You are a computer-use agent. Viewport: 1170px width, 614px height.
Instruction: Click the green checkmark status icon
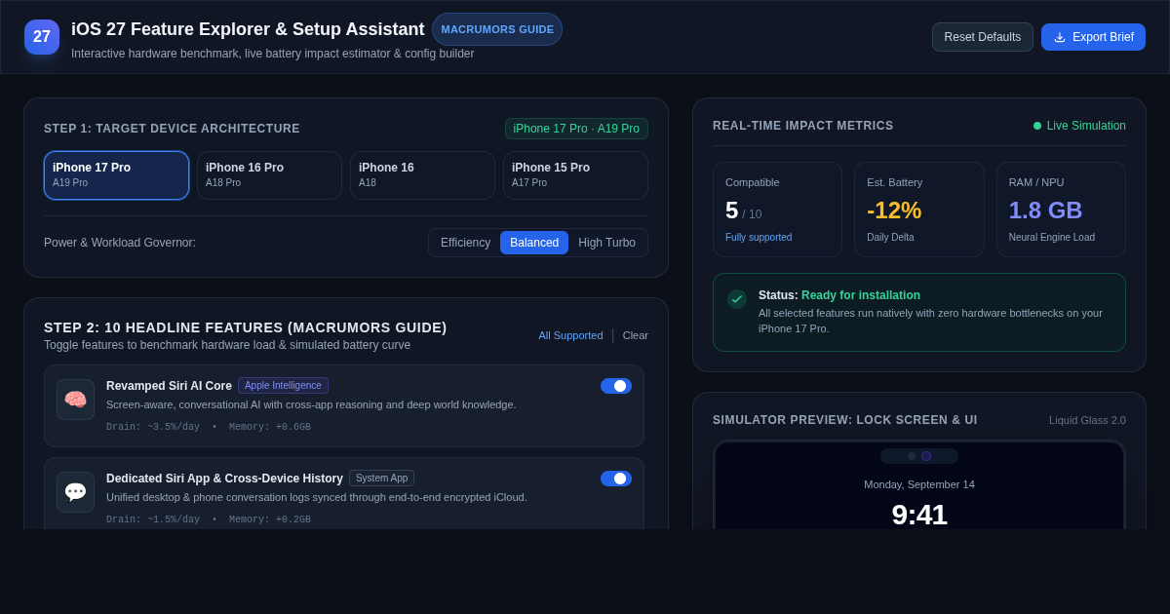(x=737, y=299)
